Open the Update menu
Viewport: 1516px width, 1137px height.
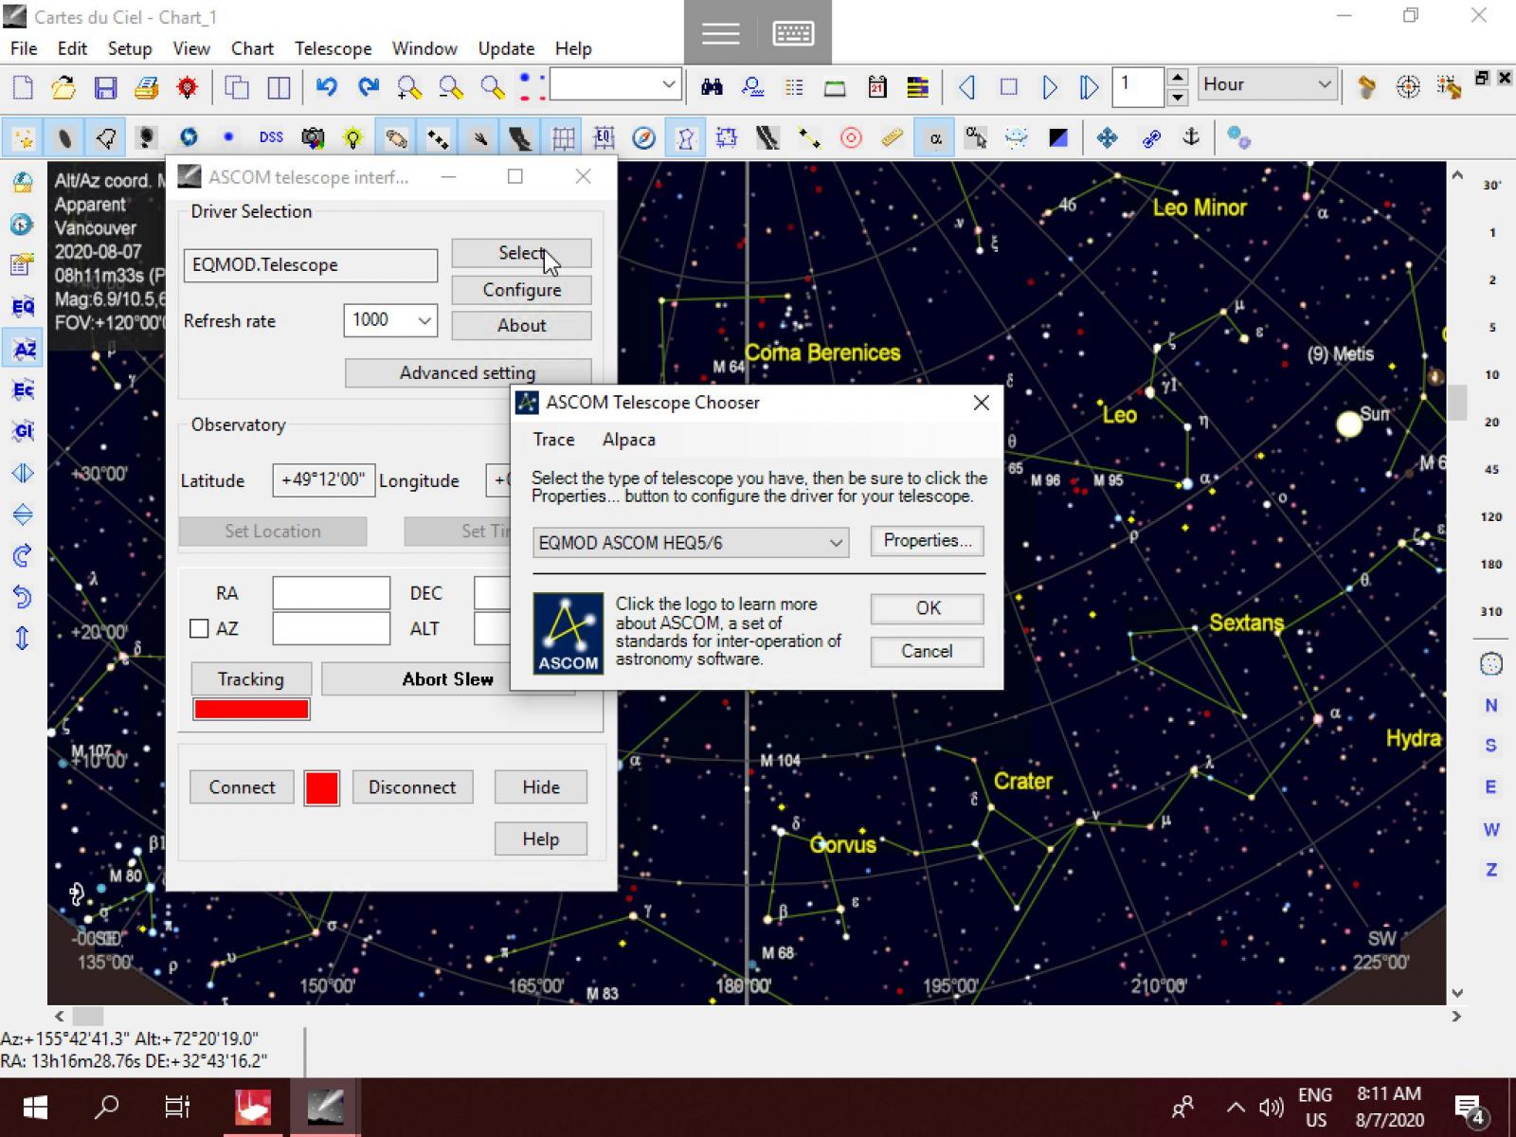[506, 48]
